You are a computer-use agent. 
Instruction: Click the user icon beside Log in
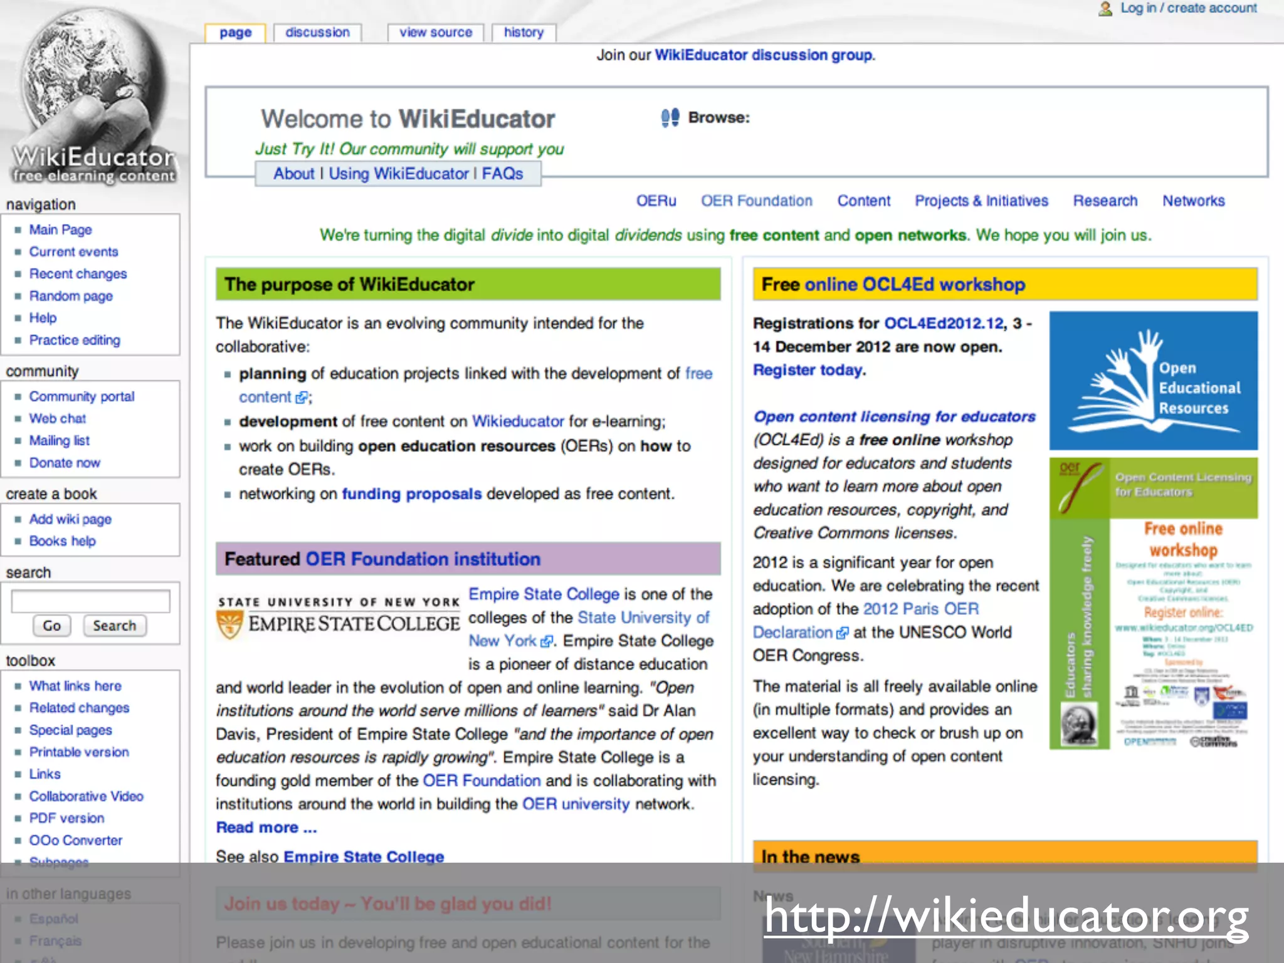(1105, 9)
